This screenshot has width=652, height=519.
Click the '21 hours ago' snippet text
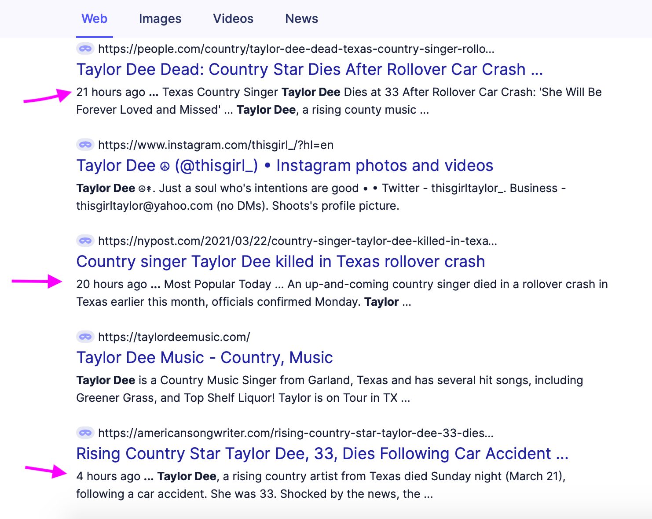pyautogui.click(x=111, y=92)
